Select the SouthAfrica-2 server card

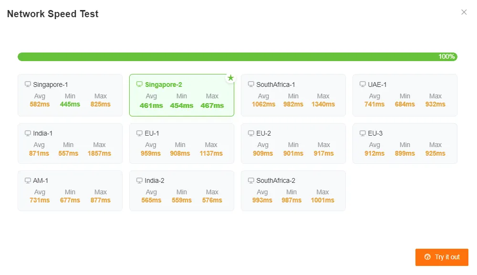click(293, 190)
